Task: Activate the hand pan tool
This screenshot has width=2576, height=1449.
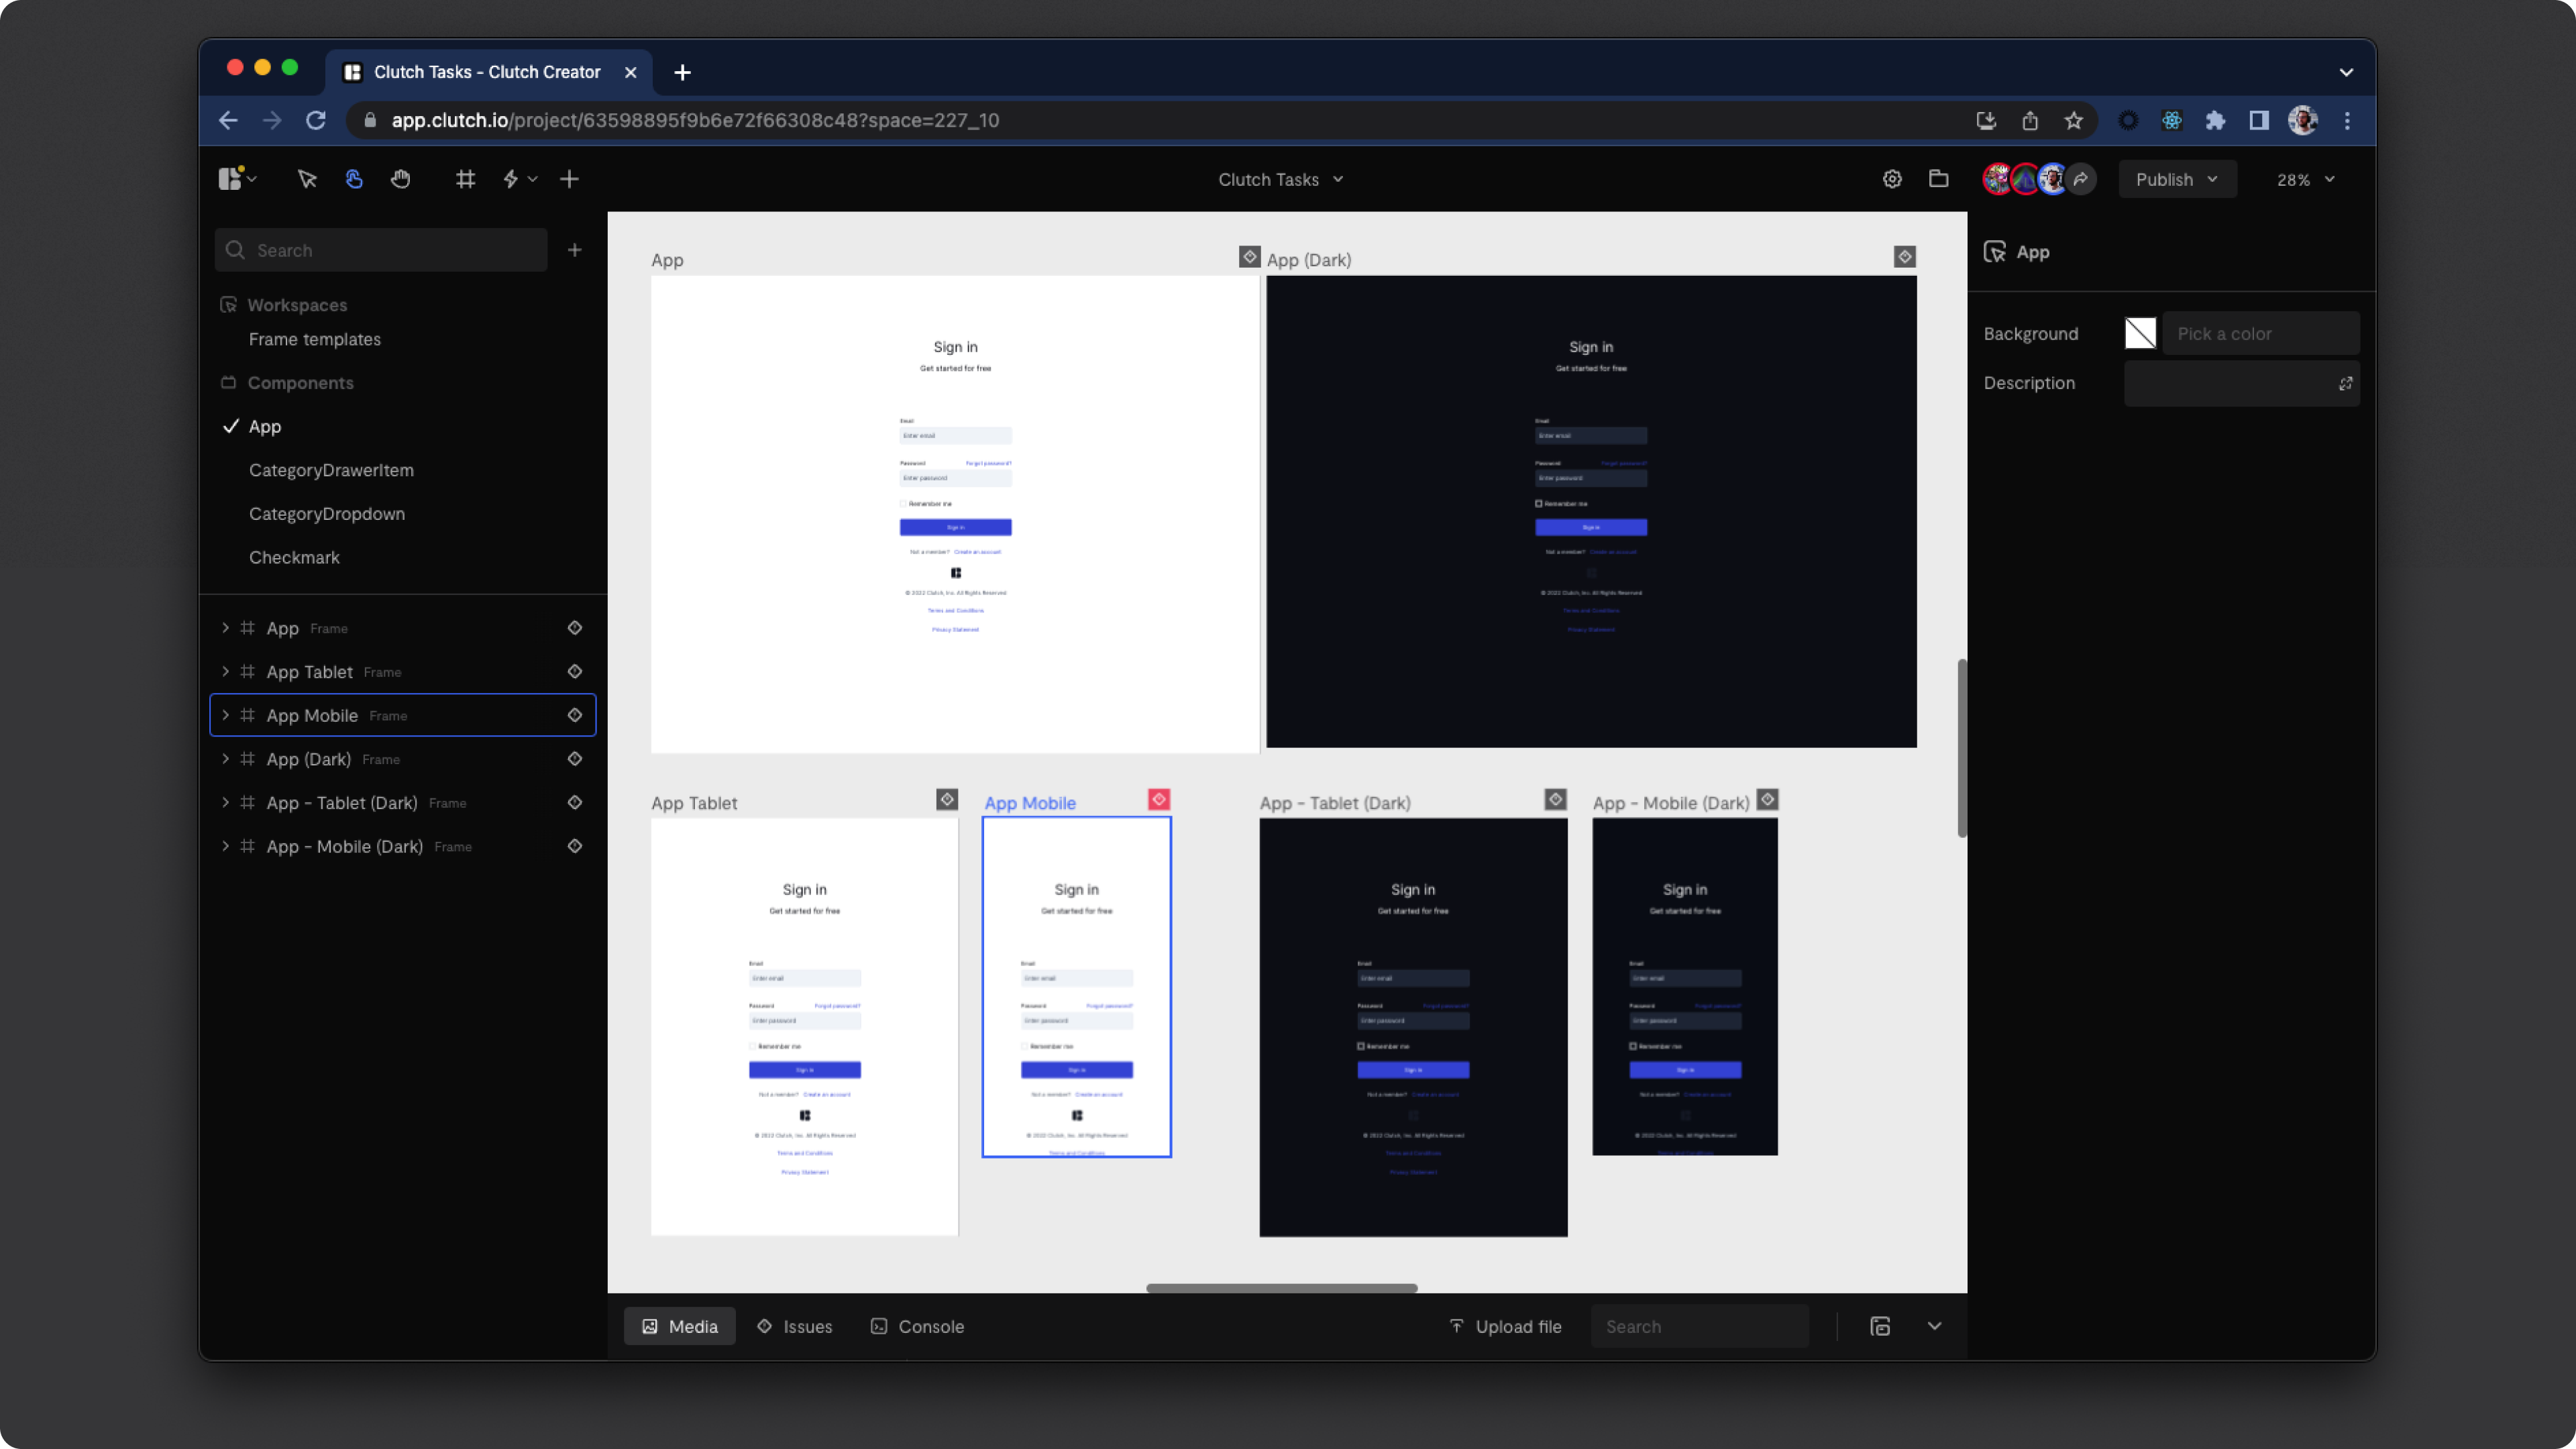Action: point(400,179)
